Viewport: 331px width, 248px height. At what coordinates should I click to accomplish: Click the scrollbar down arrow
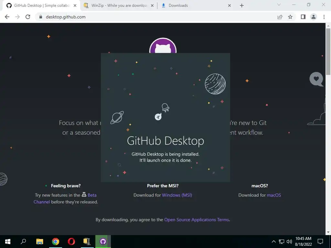pos(328,232)
